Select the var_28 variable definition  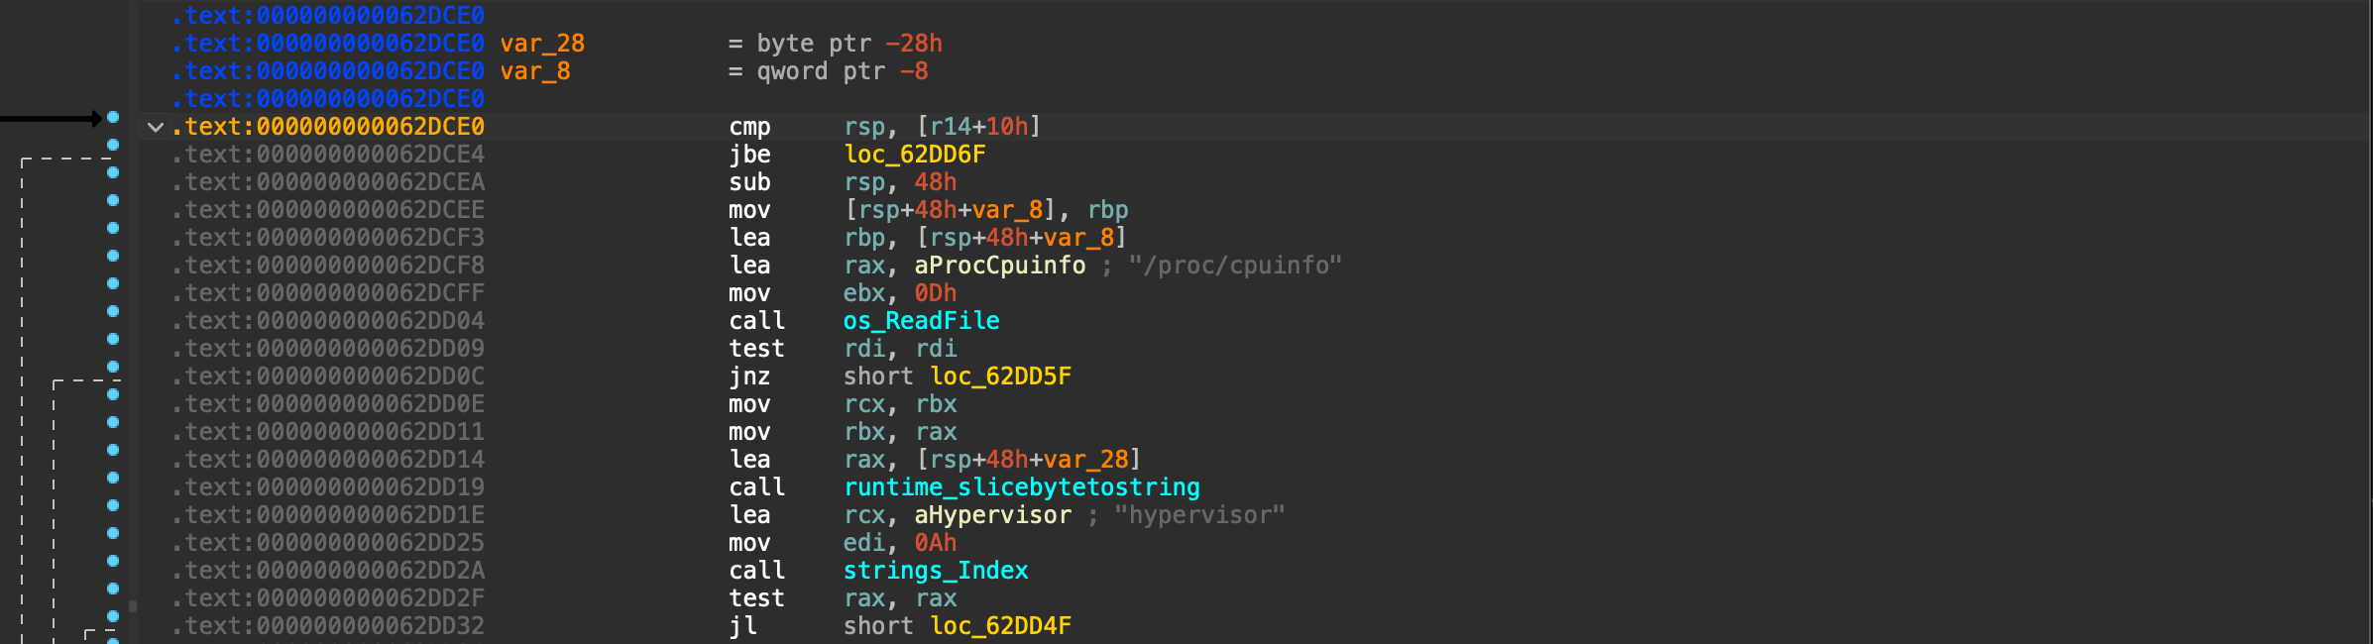[542, 44]
